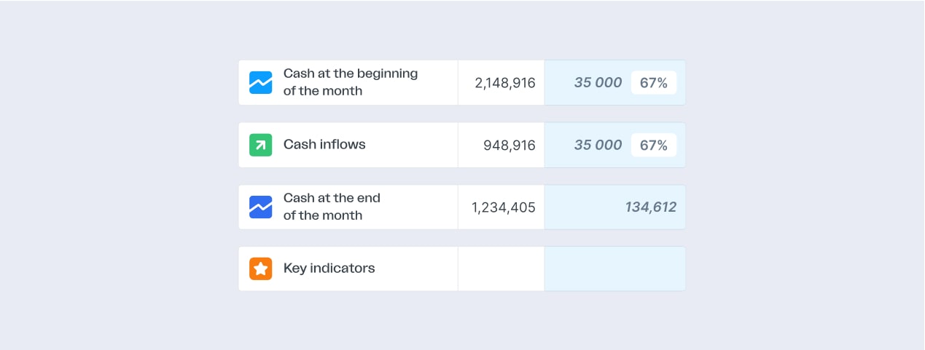The image size is (925, 350).
Task: Click the empty blue Key indicators cell
Action: pyautogui.click(x=614, y=269)
